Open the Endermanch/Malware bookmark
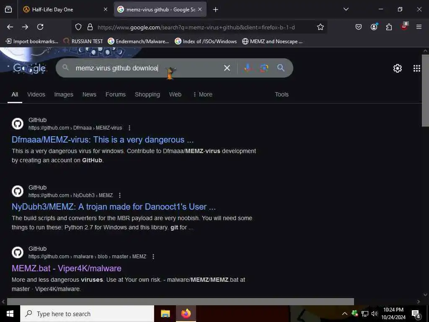 tap(138, 42)
